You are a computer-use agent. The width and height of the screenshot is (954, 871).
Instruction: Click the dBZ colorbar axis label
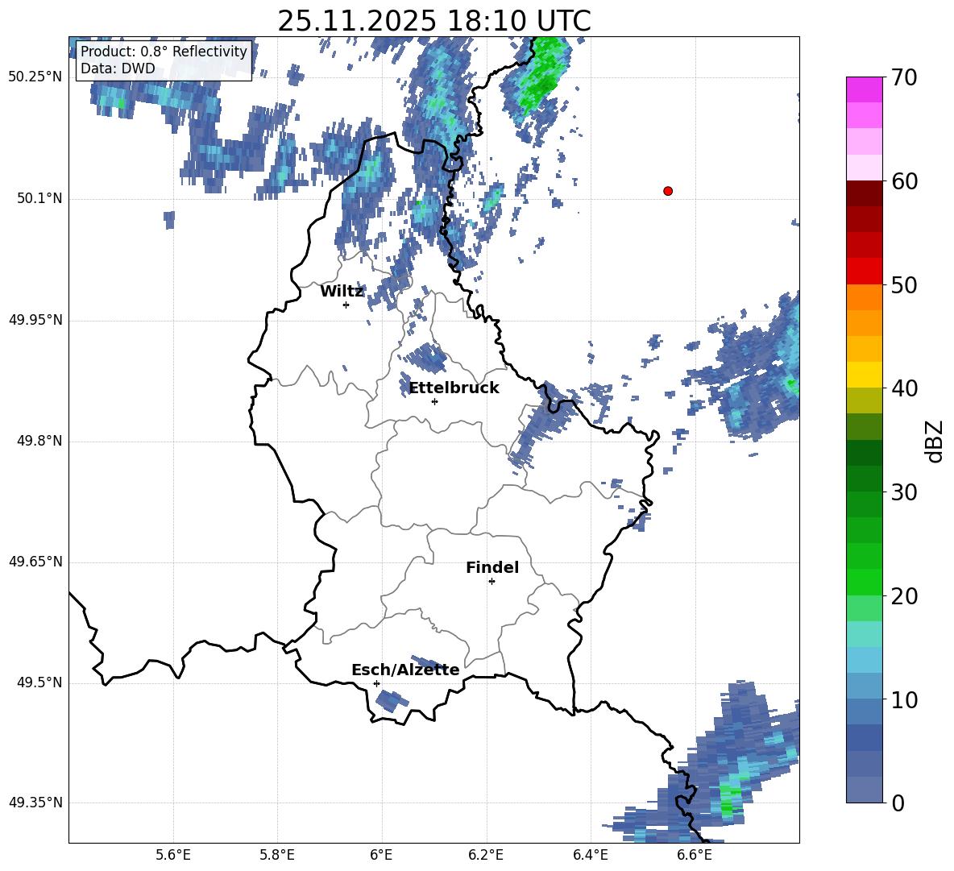coord(935,441)
